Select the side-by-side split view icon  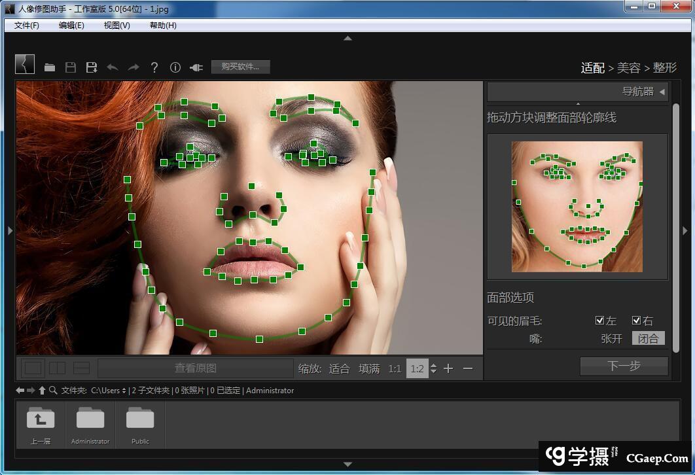pyautogui.click(x=58, y=368)
